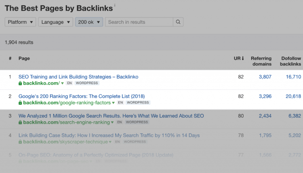Open the 200 ok status dropdown
303x173 pixels.
(x=89, y=22)
